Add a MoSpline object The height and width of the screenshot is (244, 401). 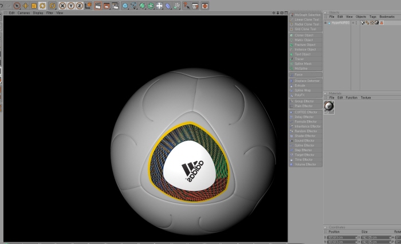305,69
